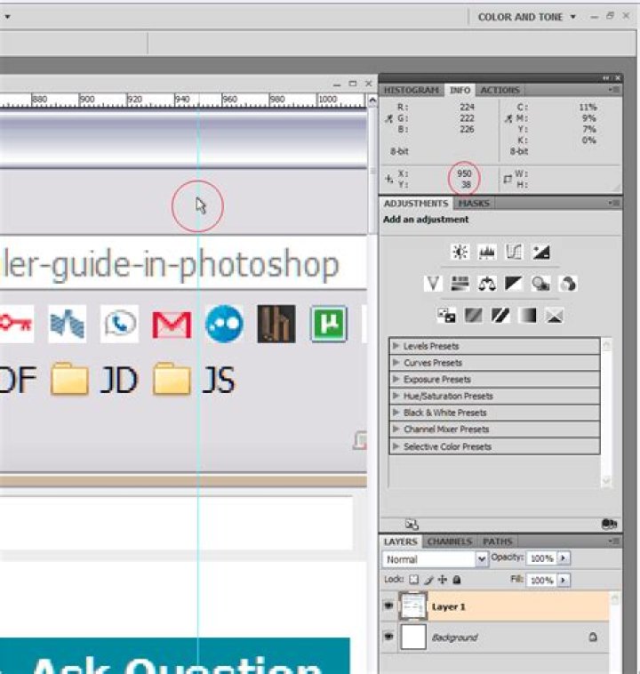Hide Layer 1 with its eye icon

tap(388, 606)
